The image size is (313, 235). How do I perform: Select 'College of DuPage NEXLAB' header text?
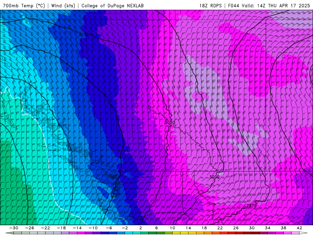point(112,5)
